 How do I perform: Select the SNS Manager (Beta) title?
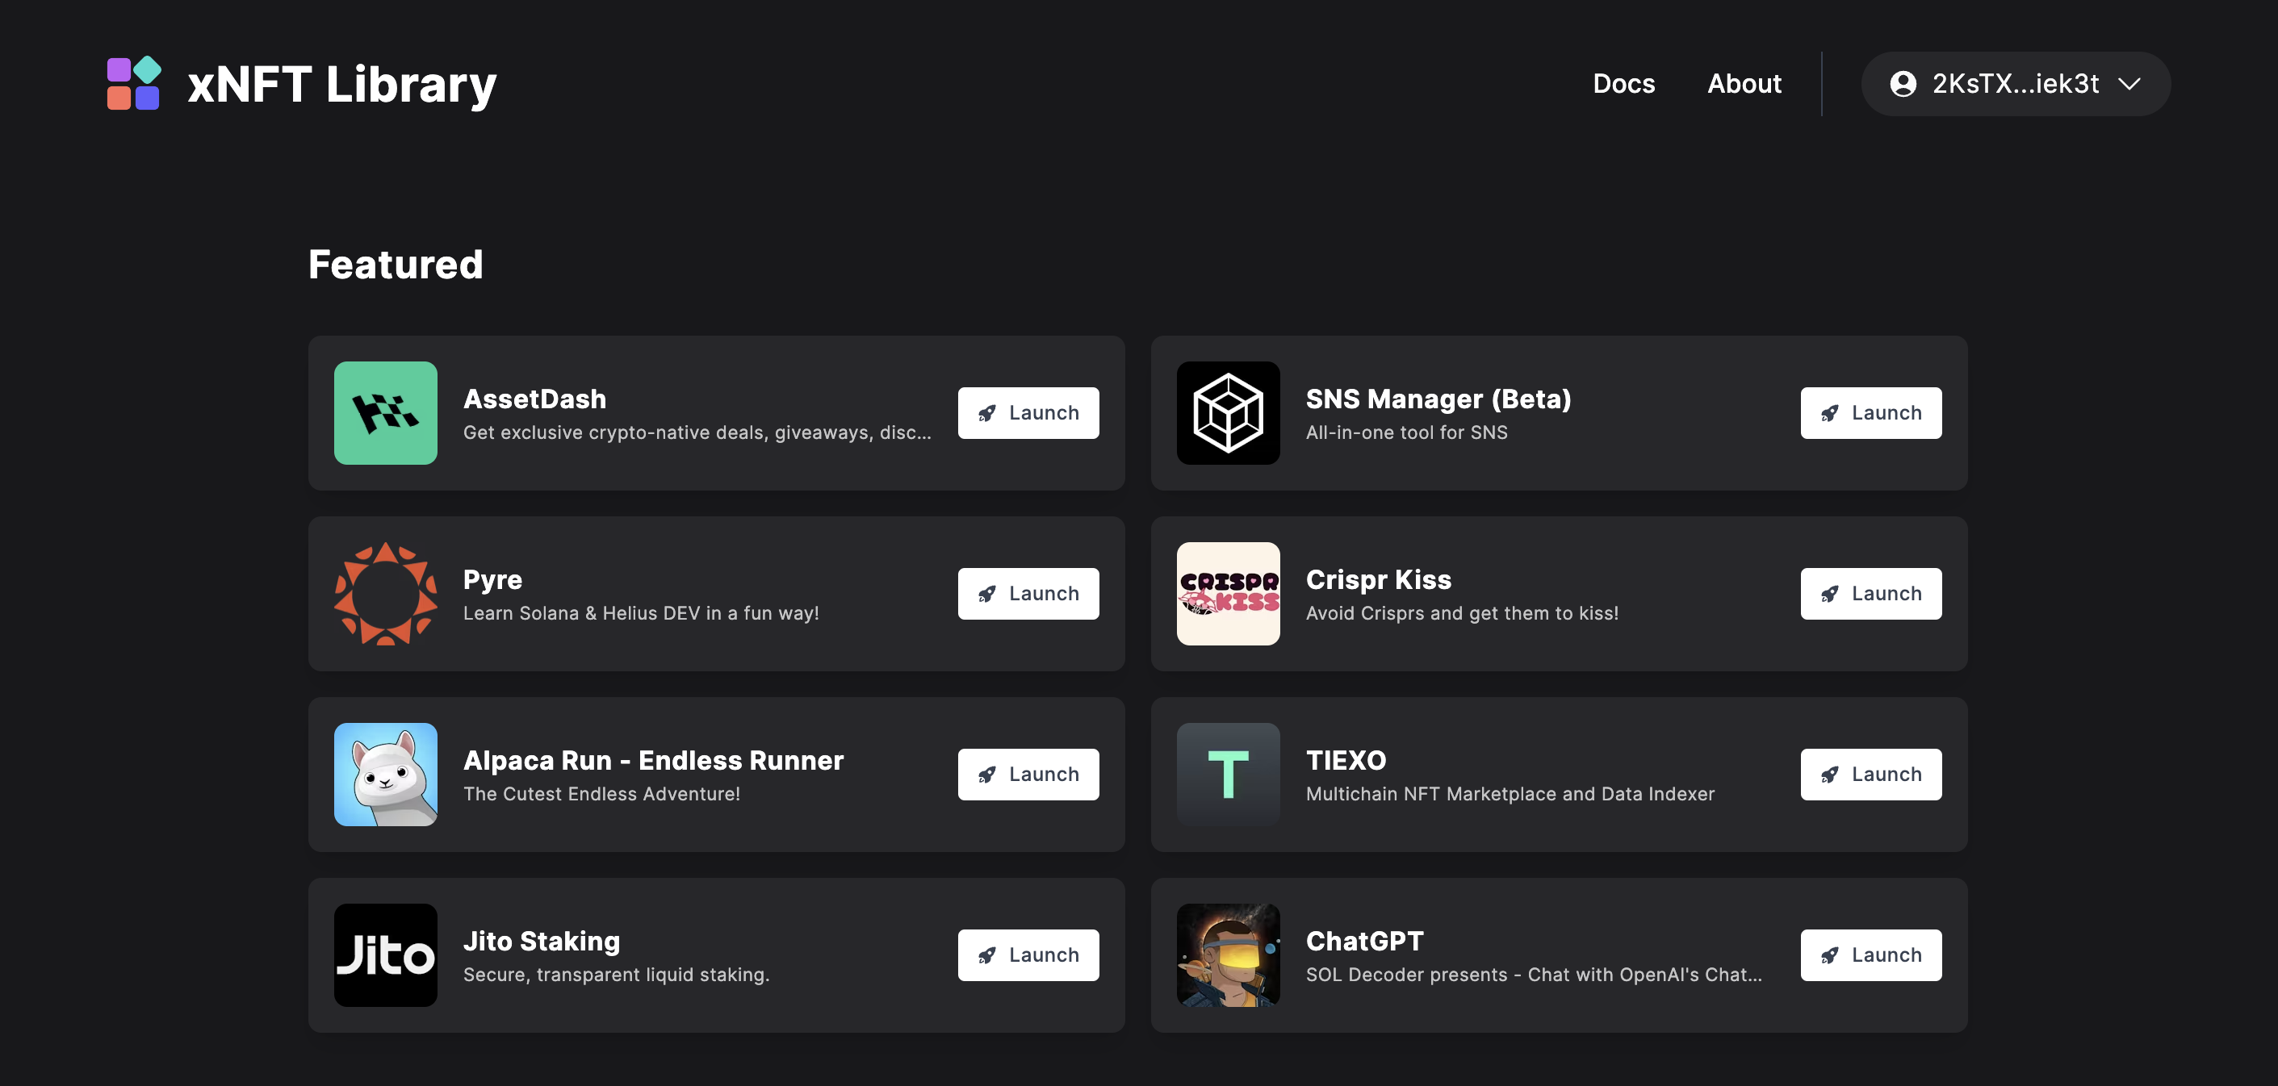pyautogui.click(x=1438, y=399)
